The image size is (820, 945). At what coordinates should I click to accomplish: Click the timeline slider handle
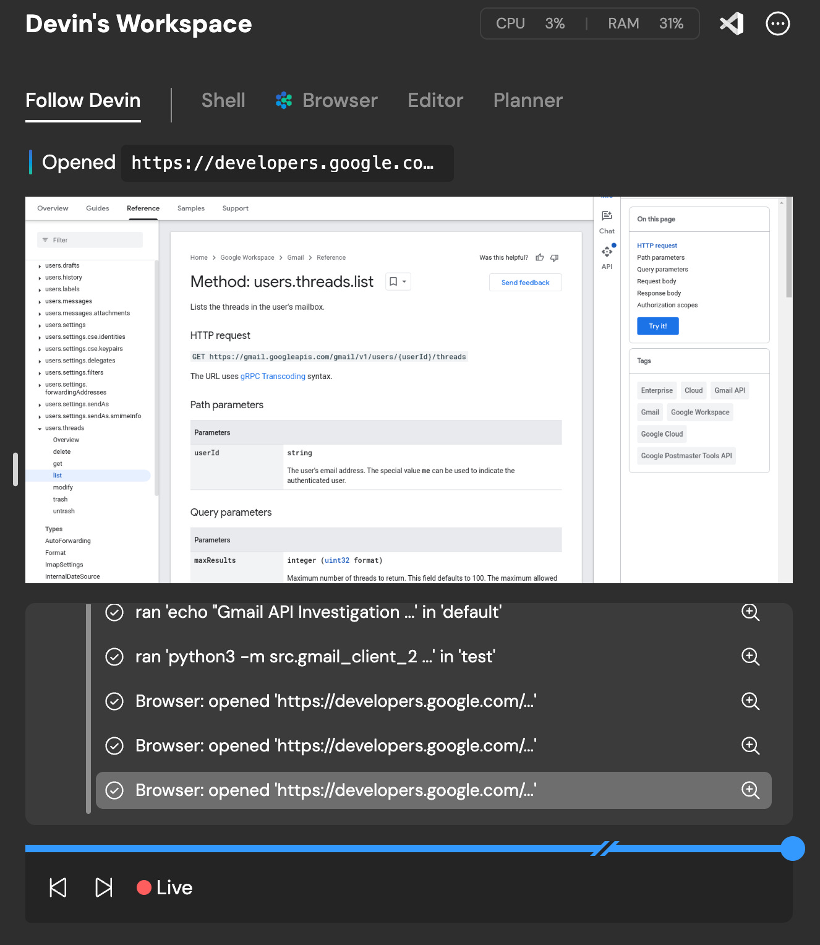click(x=792, y=849)
